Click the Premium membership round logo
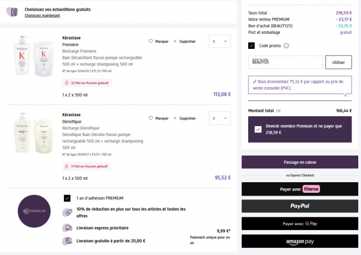The image size is (361, 255). click(34, 211)
